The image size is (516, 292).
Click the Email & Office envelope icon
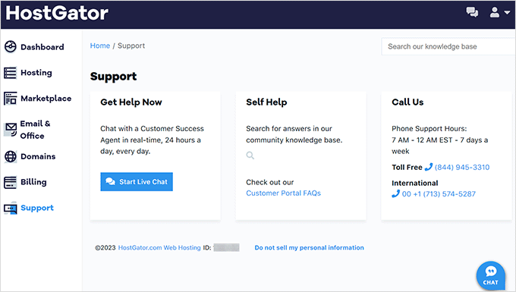click(11, 129)
